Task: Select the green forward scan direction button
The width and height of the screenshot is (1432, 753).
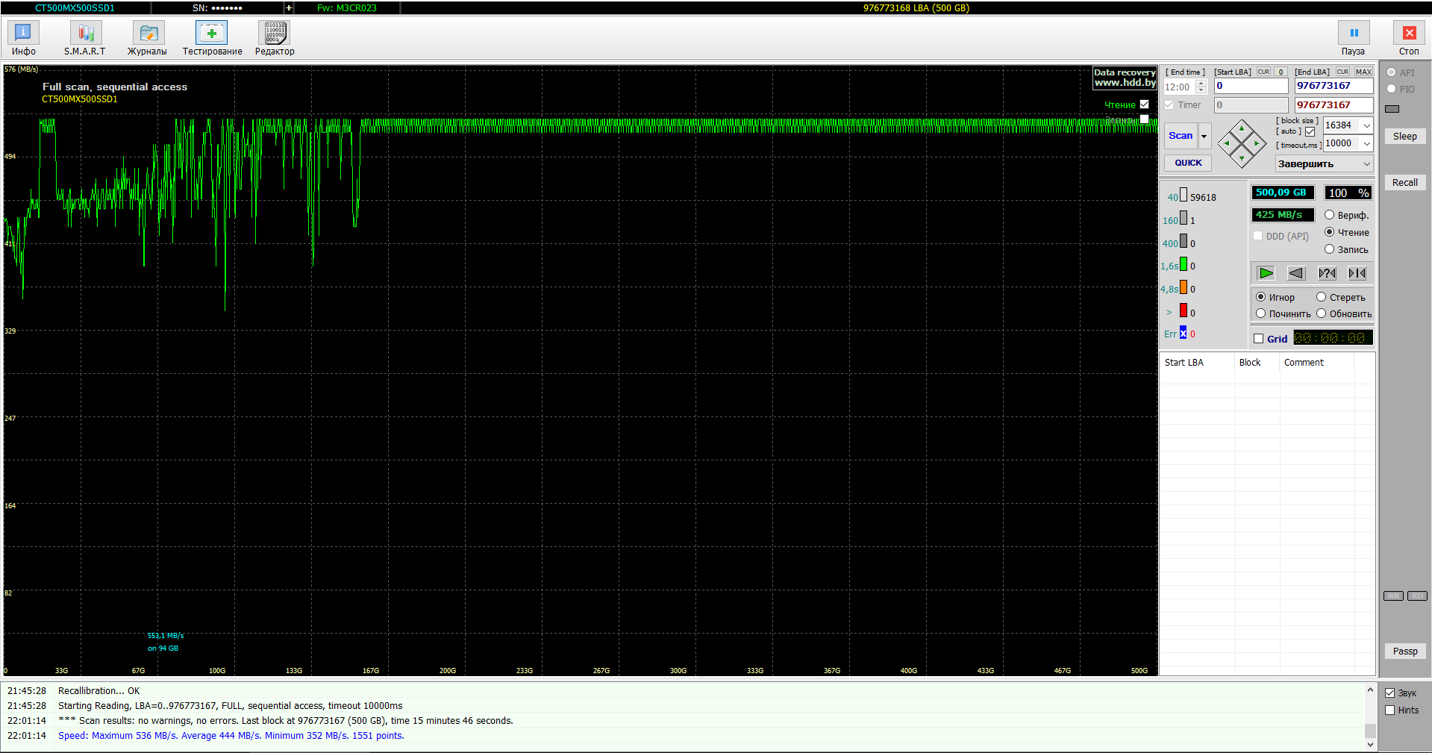Action: pos(1266,273)
